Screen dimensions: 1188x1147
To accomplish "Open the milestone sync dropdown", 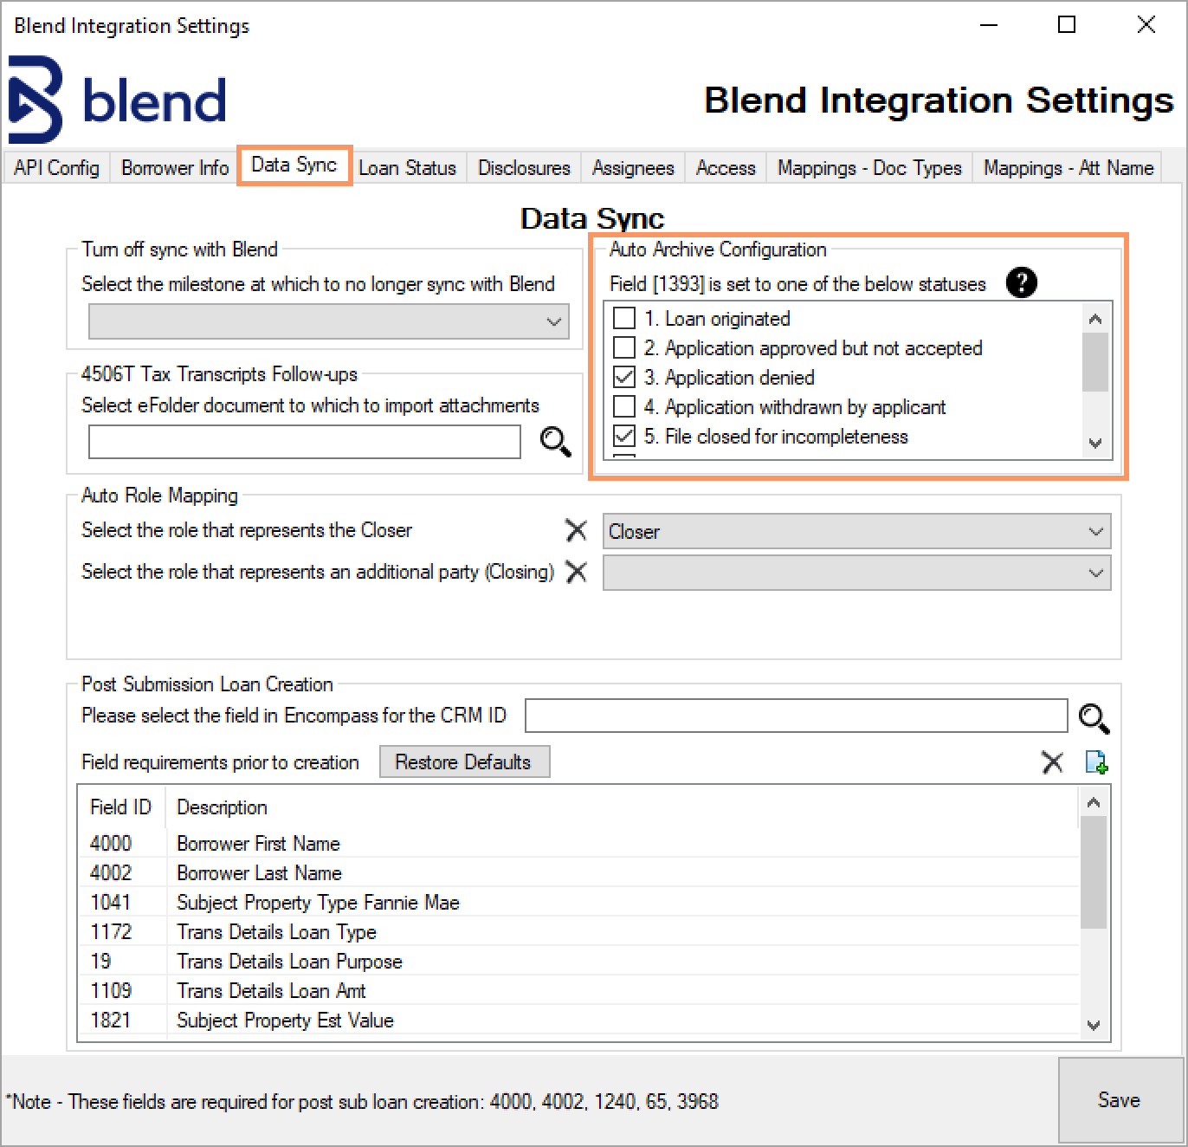I will pyautogui.click(x=329, y=321).
